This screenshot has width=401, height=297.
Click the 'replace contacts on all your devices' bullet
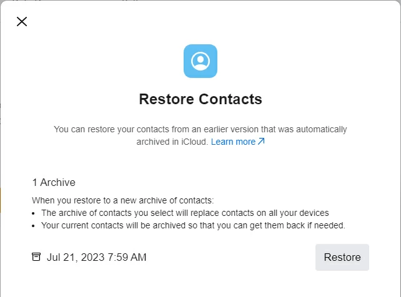184,213
